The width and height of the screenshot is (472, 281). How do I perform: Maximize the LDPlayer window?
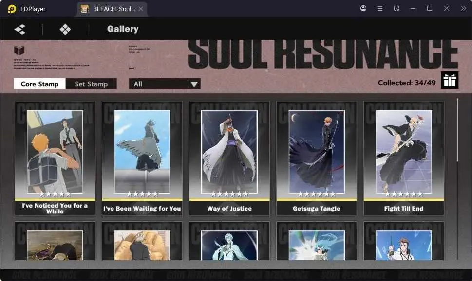(430, 8)
